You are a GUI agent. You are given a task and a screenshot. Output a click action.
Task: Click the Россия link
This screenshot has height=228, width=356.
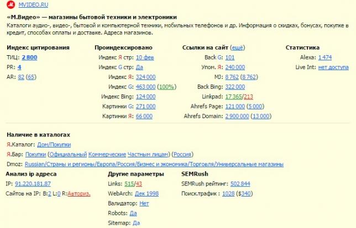point(182,155)
